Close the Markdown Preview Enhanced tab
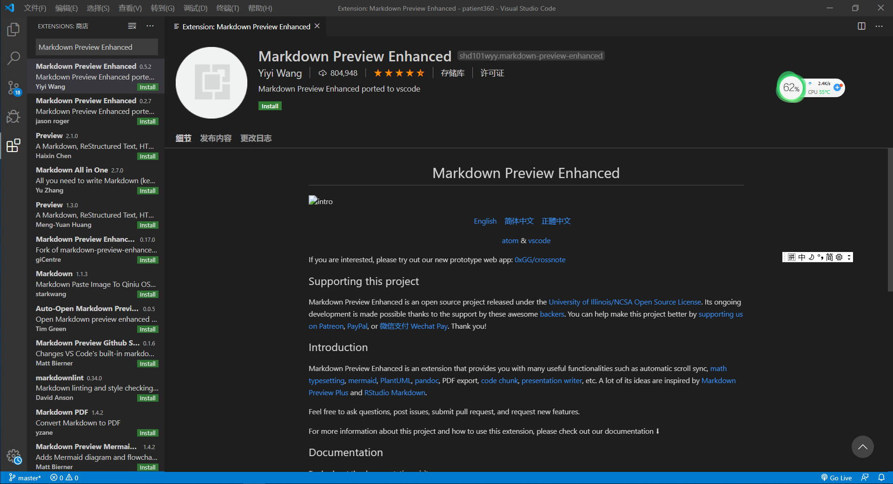The image size is (893, 484). 317,26
